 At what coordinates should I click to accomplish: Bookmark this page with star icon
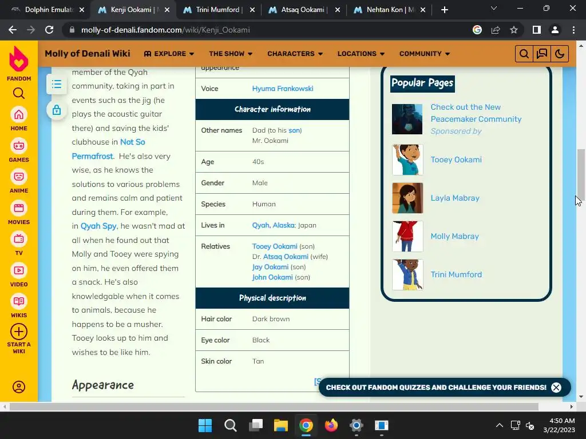click(514, 30)
